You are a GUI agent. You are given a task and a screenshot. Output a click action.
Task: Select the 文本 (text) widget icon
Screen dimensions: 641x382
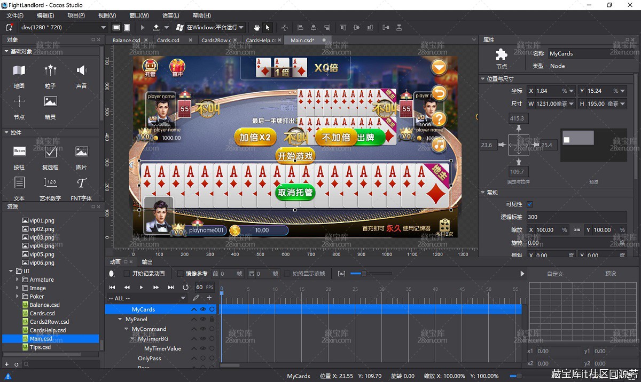click(x=19, y=183)
